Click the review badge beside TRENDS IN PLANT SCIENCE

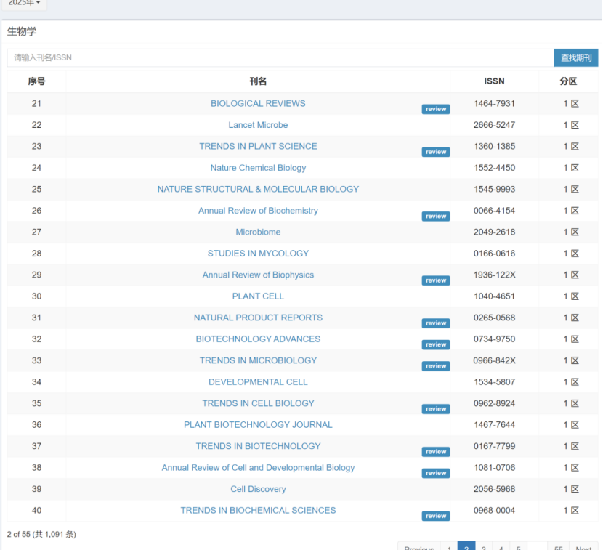(436, 153)
